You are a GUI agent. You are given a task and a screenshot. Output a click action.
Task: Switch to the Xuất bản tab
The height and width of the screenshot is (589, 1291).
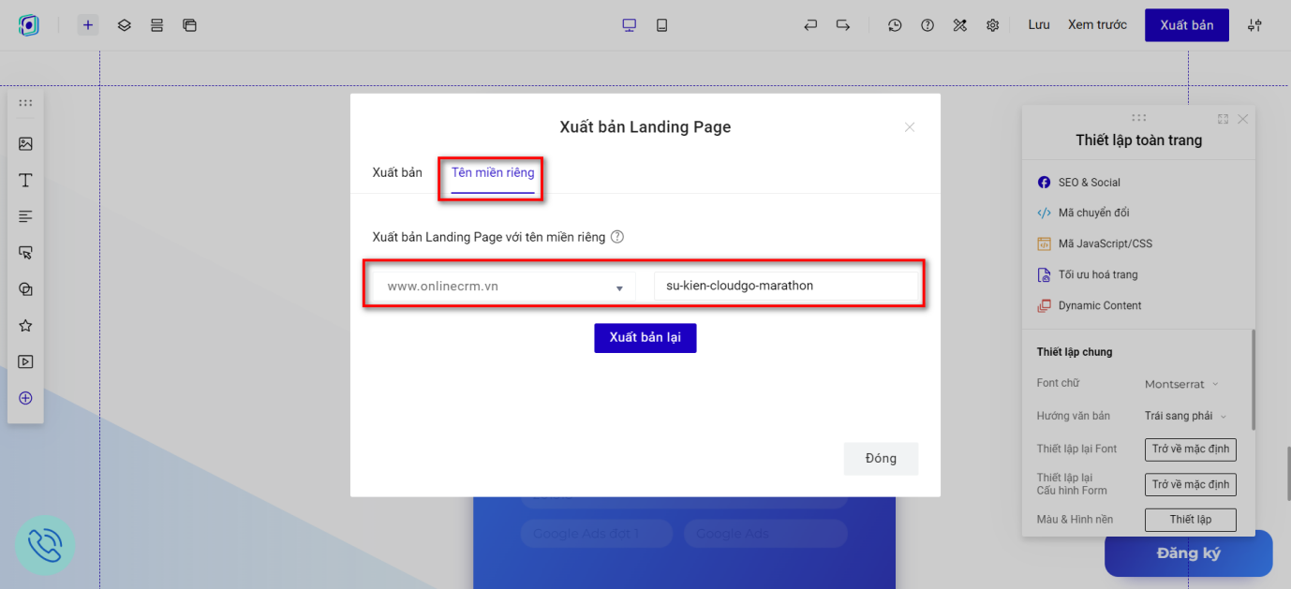[x=397, y=172]
